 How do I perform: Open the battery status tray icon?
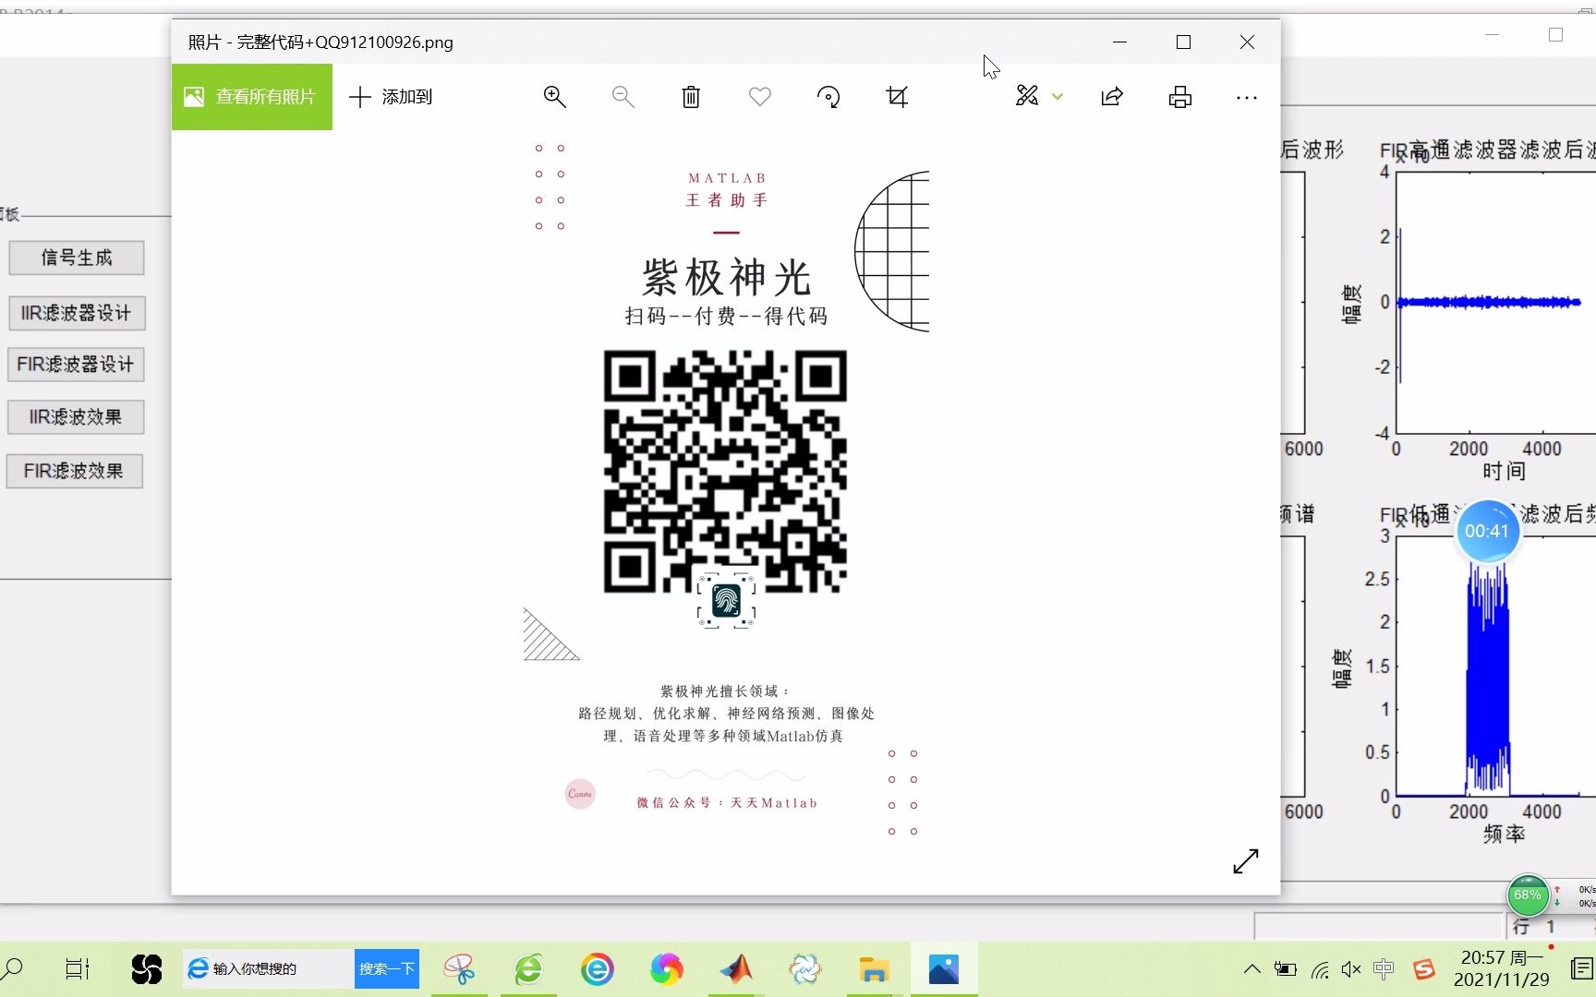point(1286,969)
